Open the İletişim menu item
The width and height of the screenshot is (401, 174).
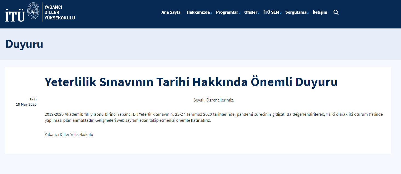[x=320, y=12]
